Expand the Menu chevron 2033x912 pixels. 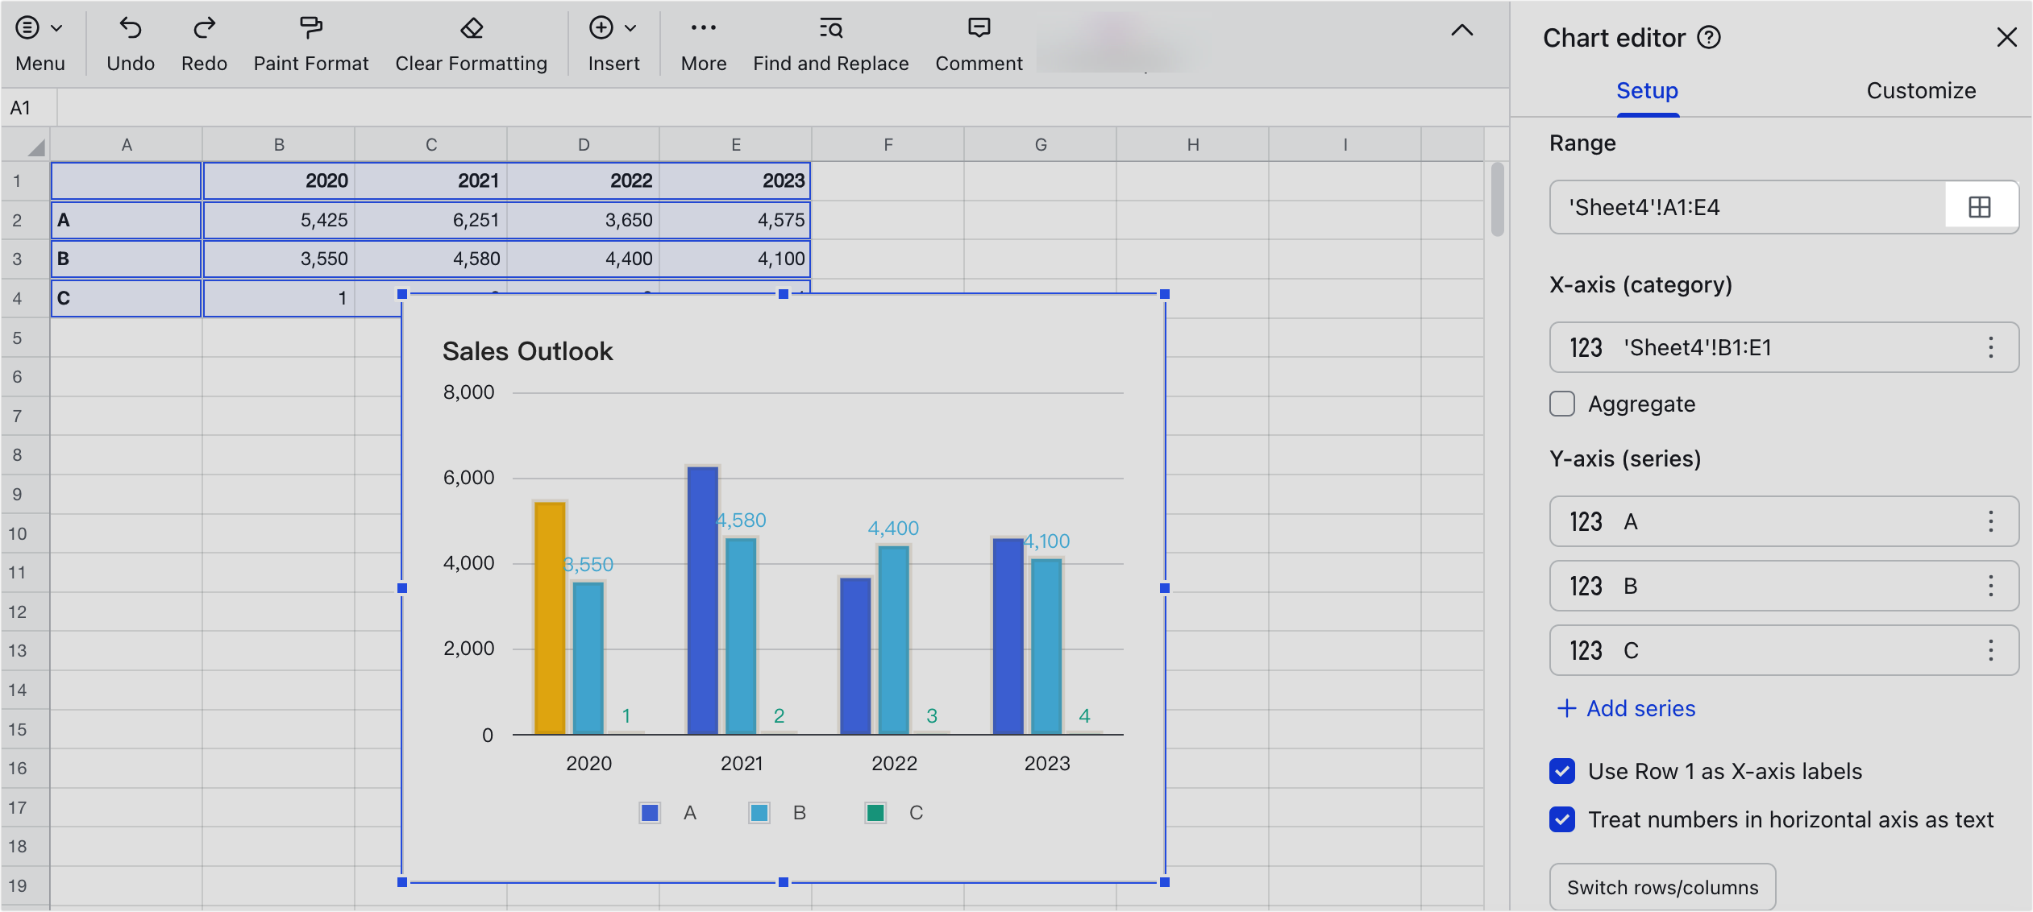coord(56,27)
